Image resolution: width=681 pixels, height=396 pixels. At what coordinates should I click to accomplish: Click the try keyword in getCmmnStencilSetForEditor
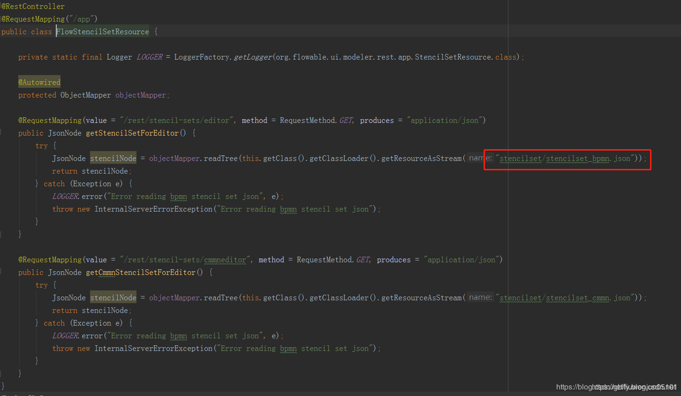41,285
